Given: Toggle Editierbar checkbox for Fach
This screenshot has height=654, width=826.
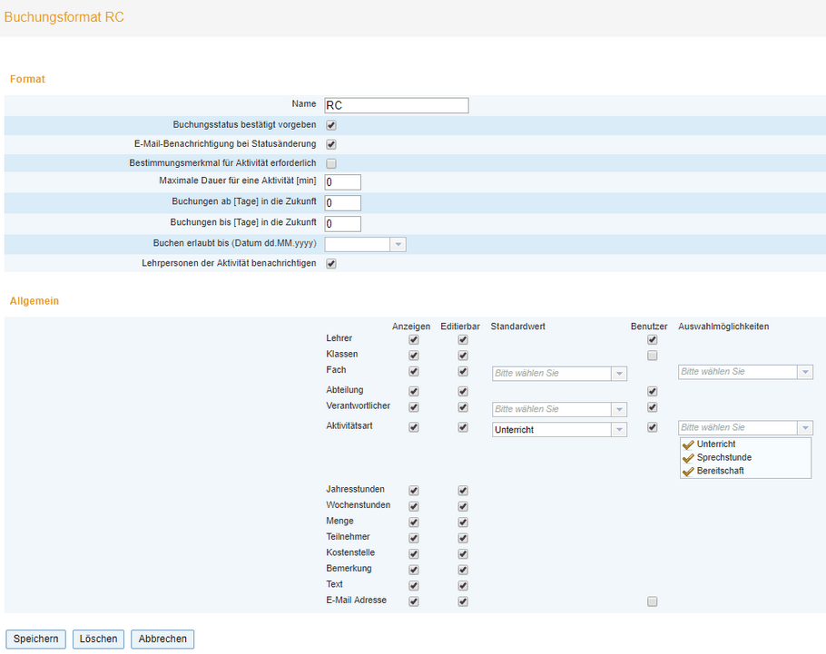Looking at the screenshot, I should 463,371.
